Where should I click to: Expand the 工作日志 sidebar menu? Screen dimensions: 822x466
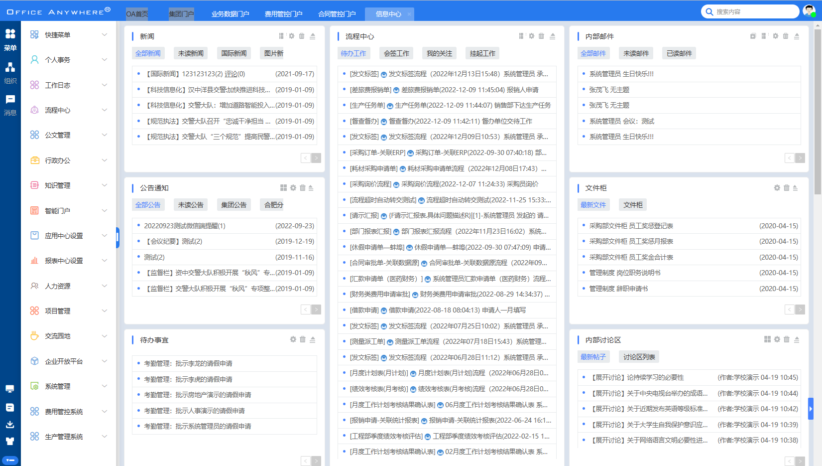coord(69,85)
